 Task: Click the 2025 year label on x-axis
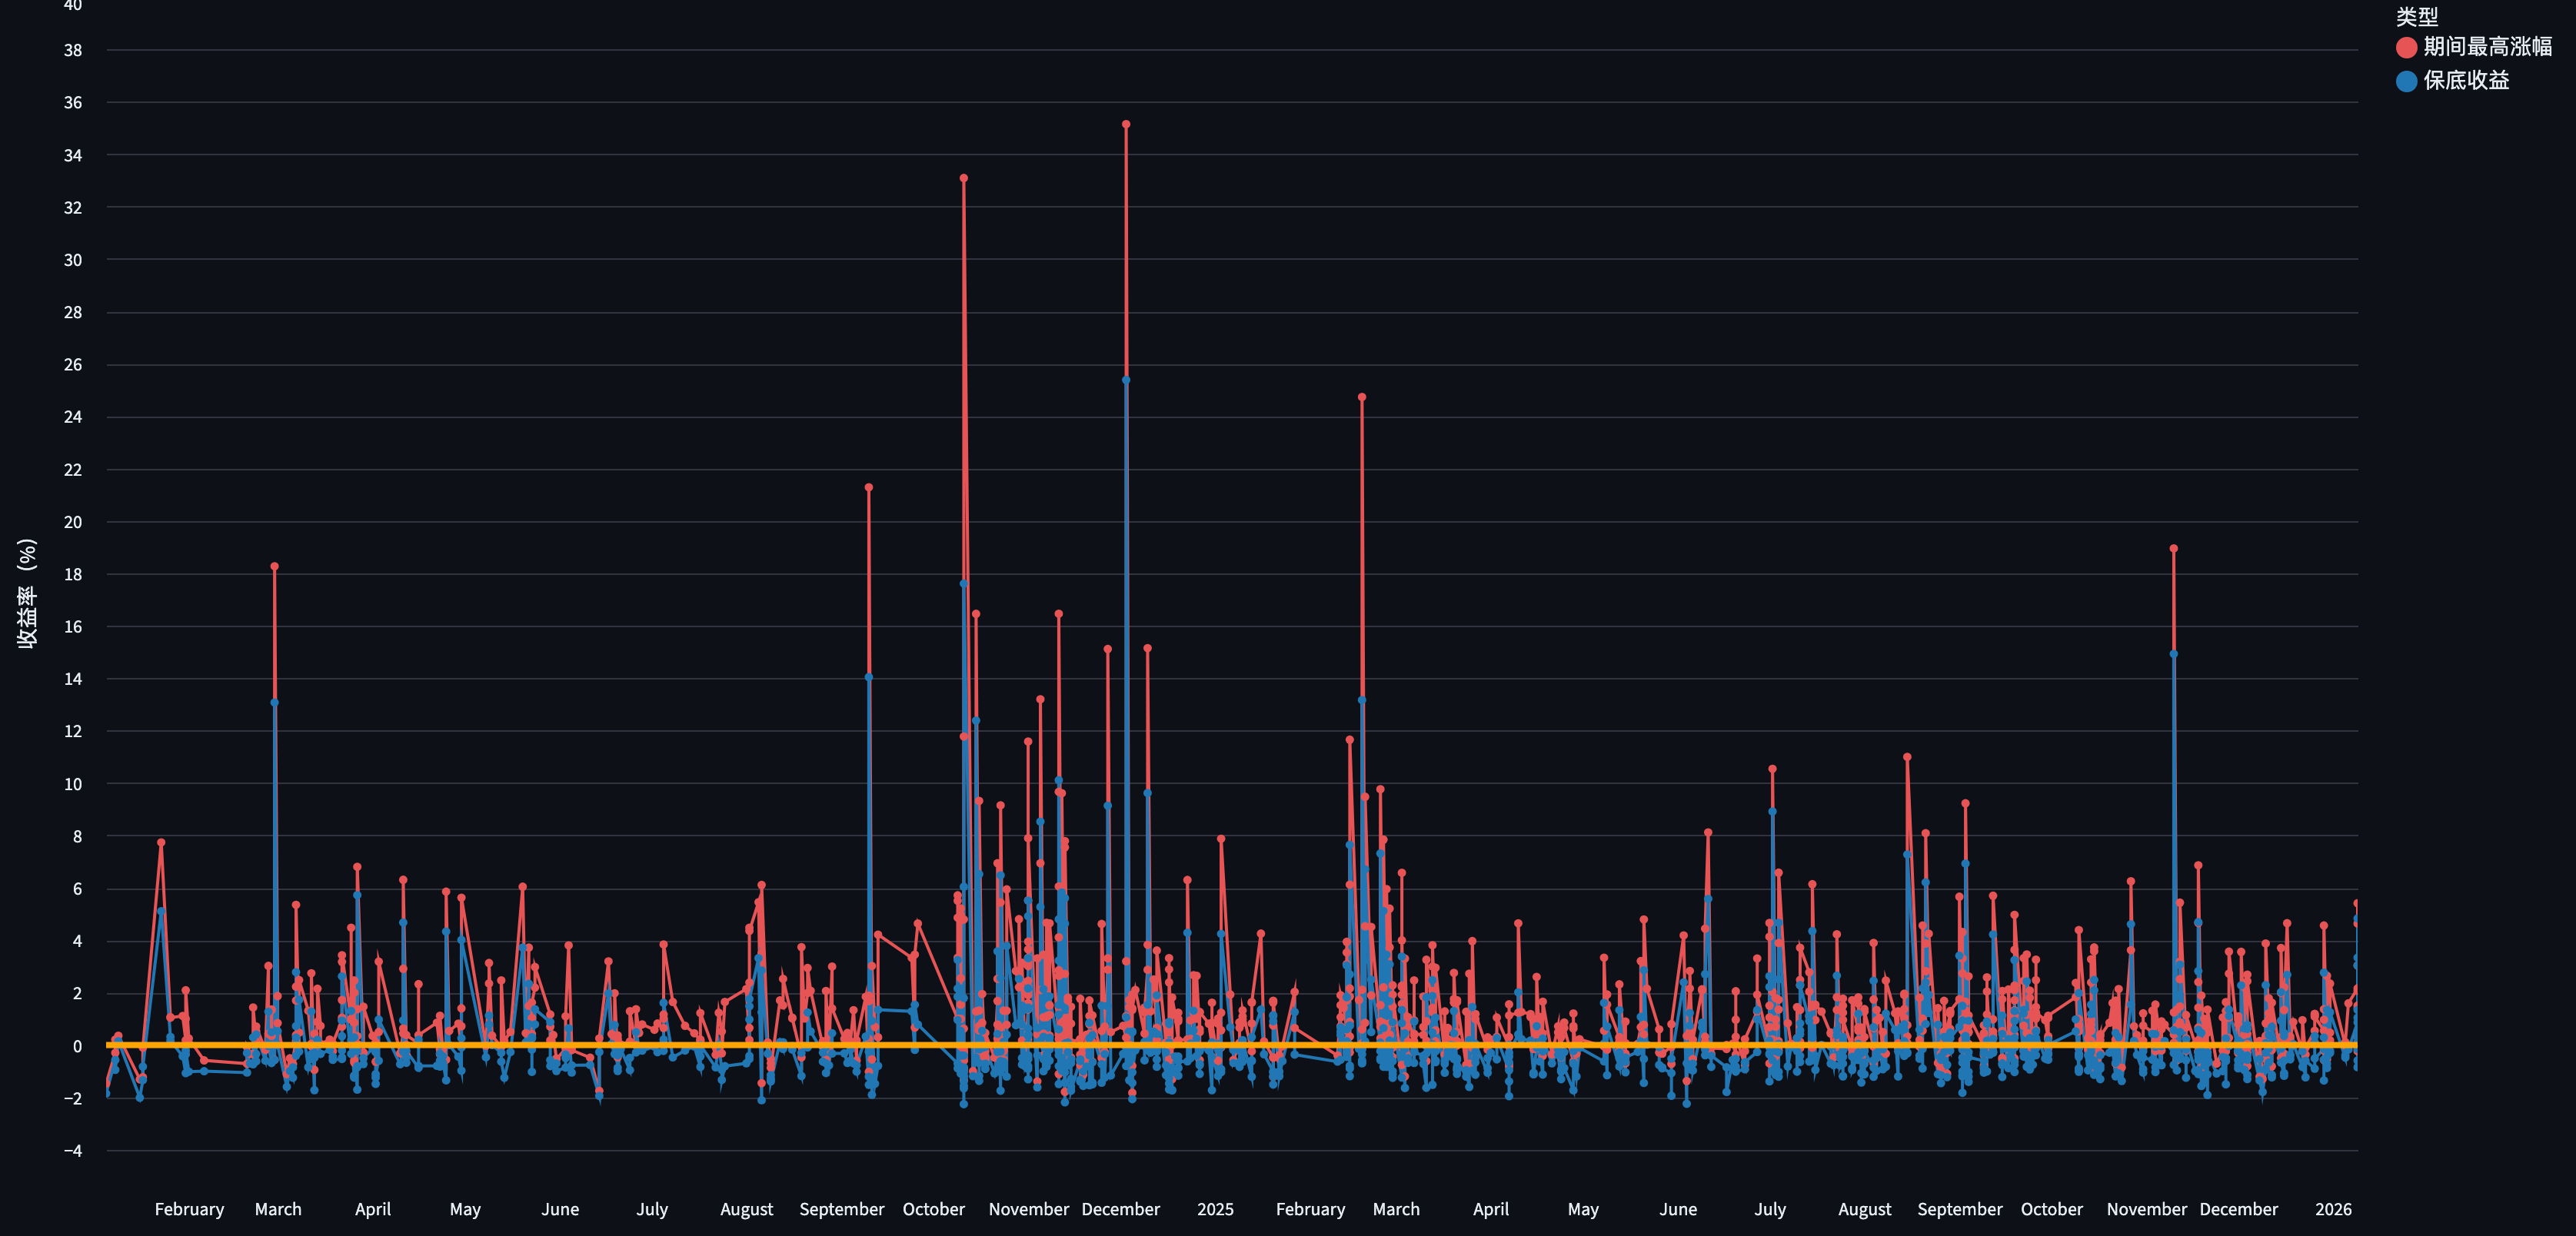pos(1215,1209)
